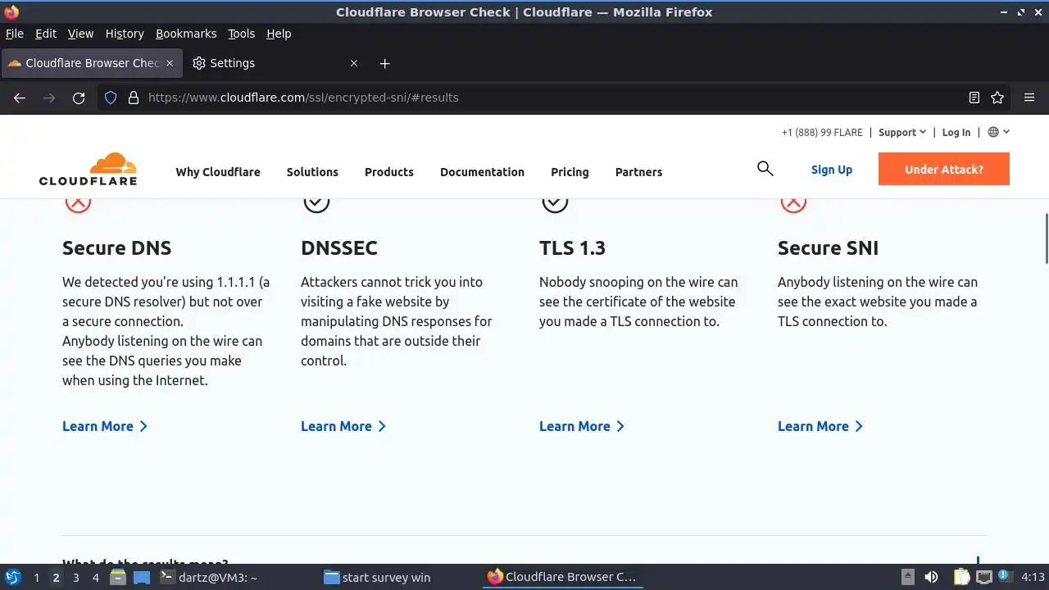This screenshot has height=590, width=1049.
Task: Open the View menu
Action: click(80, 34)
